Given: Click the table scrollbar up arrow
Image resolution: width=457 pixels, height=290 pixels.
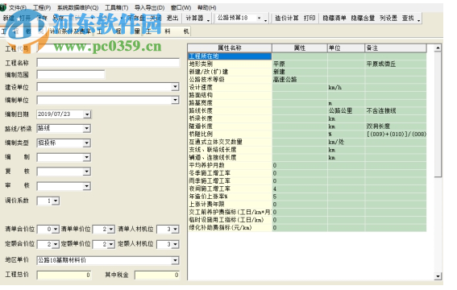Looking at the screenshot, I should click(438, 48).
